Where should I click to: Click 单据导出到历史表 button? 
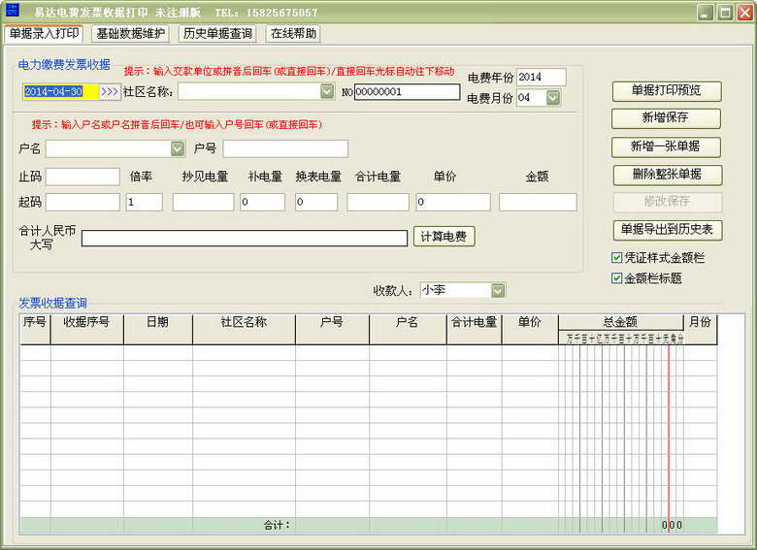pyautogui.click(x=666, y=230)
